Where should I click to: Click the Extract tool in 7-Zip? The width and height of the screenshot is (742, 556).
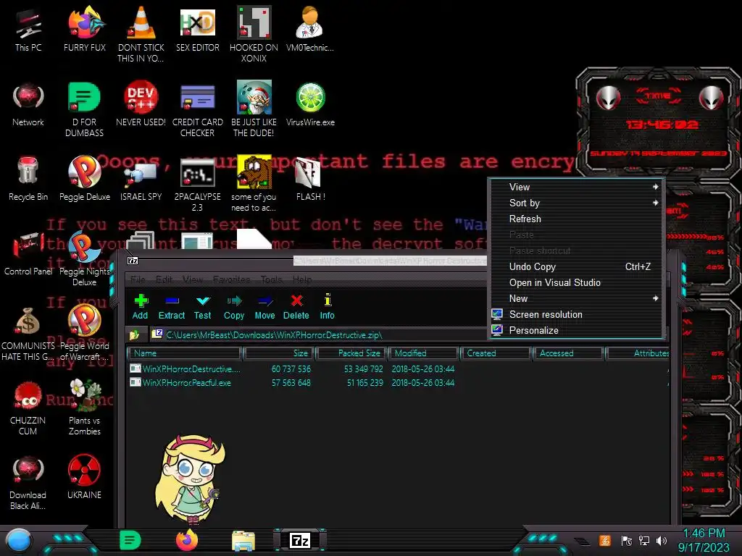(171, 306)
